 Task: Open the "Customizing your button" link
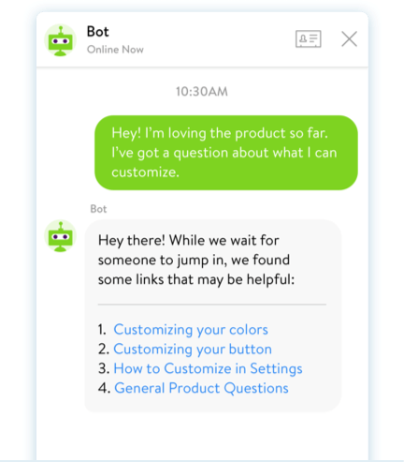coord(193,349)
